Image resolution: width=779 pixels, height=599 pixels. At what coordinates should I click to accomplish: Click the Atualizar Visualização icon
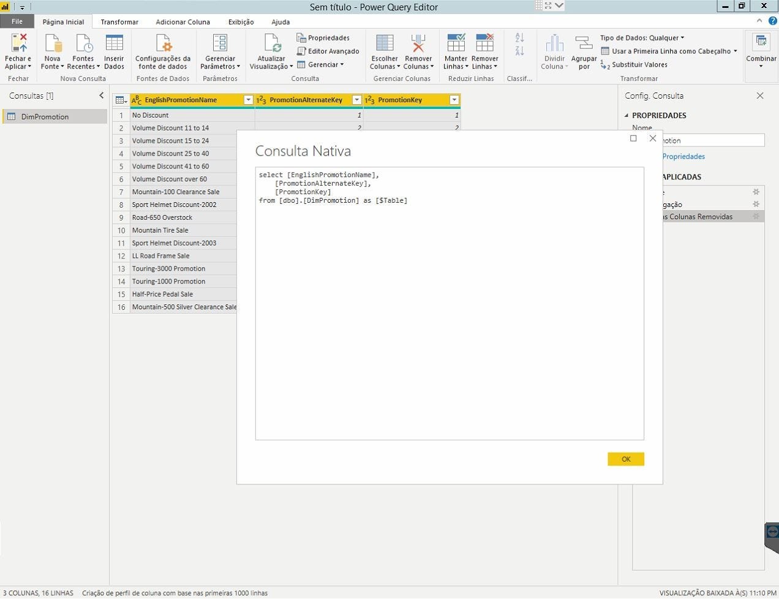tap(271, 43)
